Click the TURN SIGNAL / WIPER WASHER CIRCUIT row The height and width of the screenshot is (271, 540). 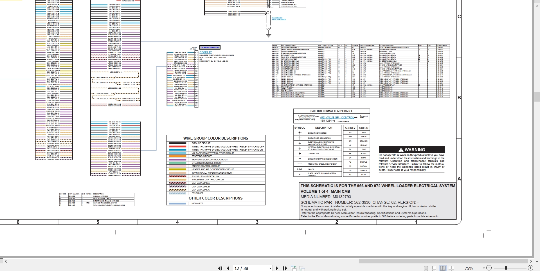216,173
